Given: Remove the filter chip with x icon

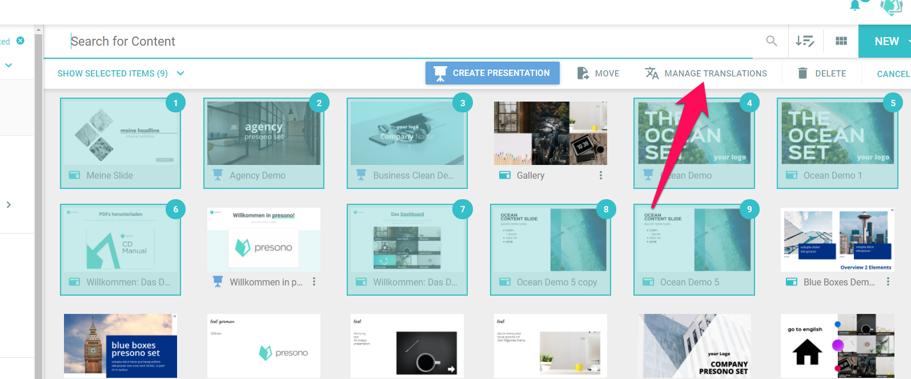Looking at the screenshot, I should pos(21,41).
